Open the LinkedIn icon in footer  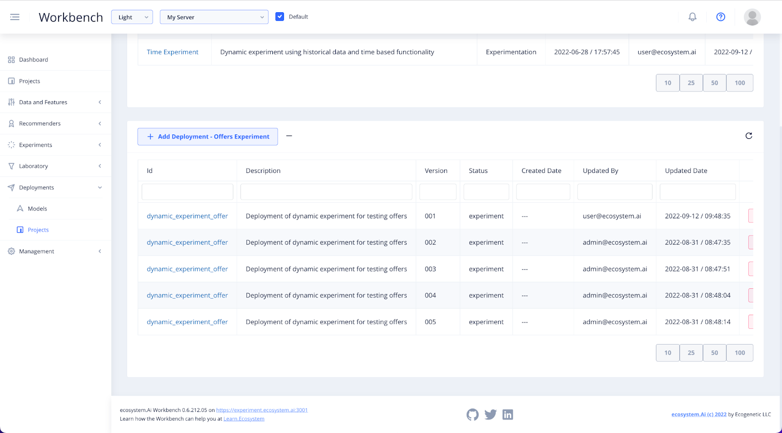pyautogui.click(x=508, y=415)
